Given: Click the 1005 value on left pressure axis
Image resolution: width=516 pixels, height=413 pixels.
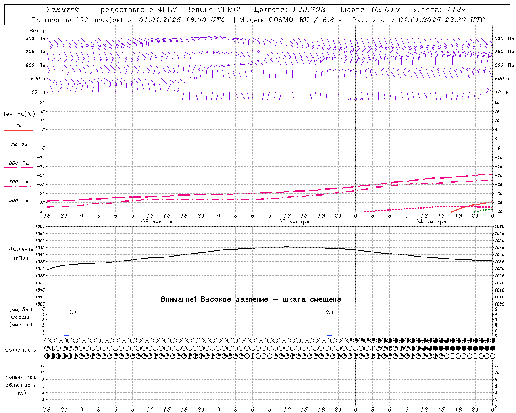Looking at the screenshot, I should pyautogui.click(x=40, y=304).
